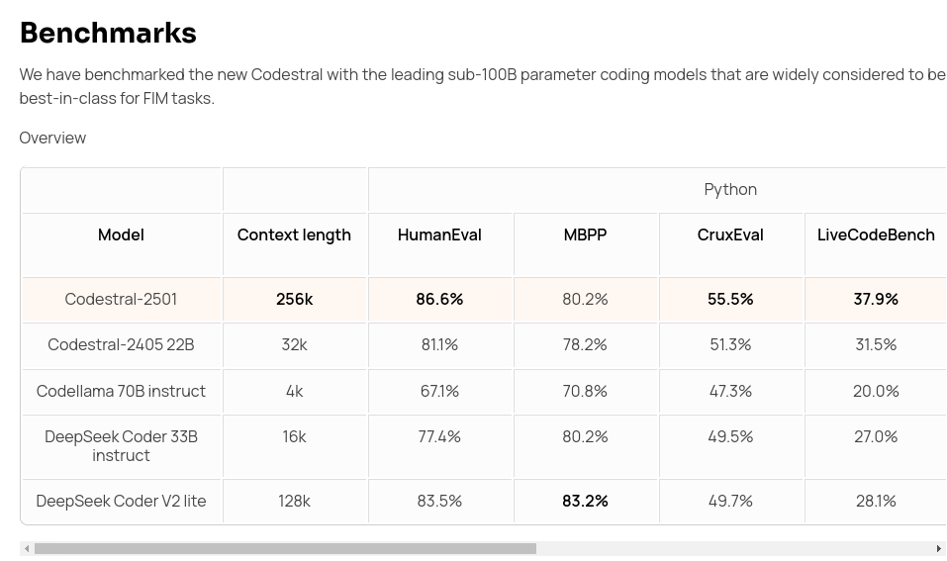Click the bold 83.2% MBPP score

[585, 502]
